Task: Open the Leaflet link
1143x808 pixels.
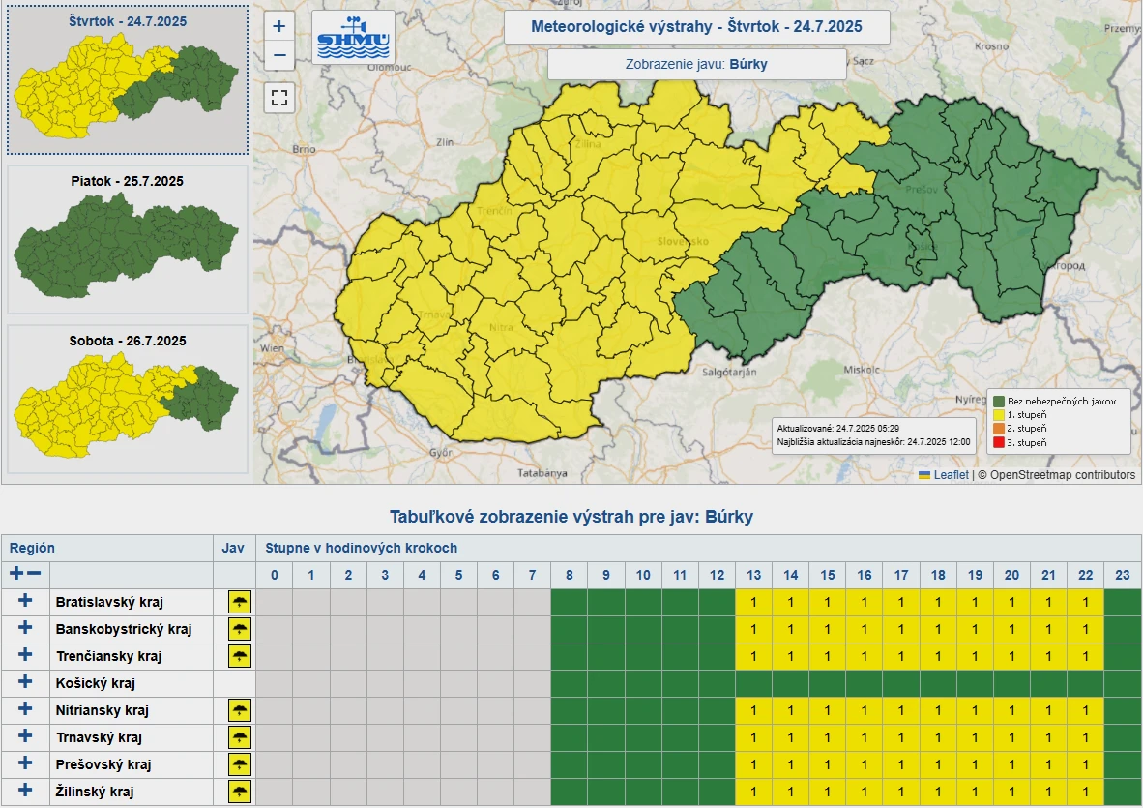Action: click(950, 475)
